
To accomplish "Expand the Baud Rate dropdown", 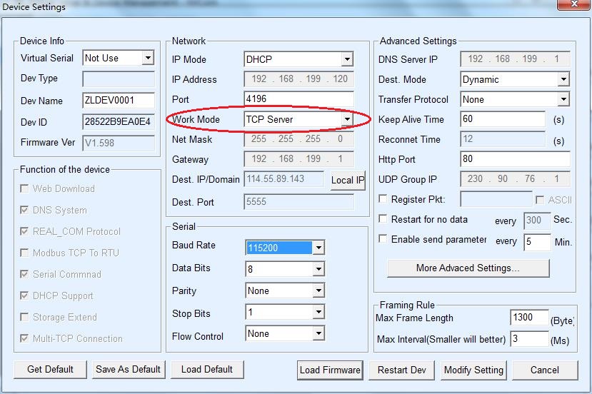I will [318, 248].
